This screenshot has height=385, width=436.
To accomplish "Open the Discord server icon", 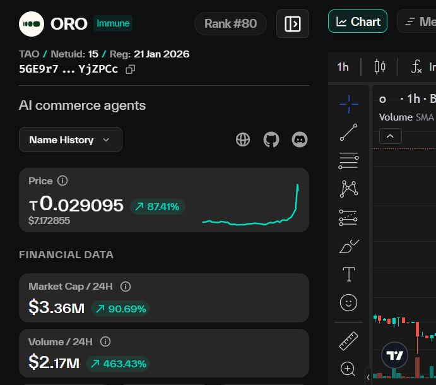I will pyautogui.click(x=300, y=139).
